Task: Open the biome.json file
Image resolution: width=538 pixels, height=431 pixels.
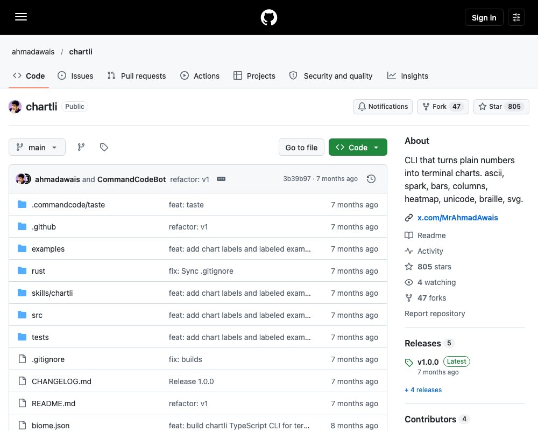Action: coord(51,426)
